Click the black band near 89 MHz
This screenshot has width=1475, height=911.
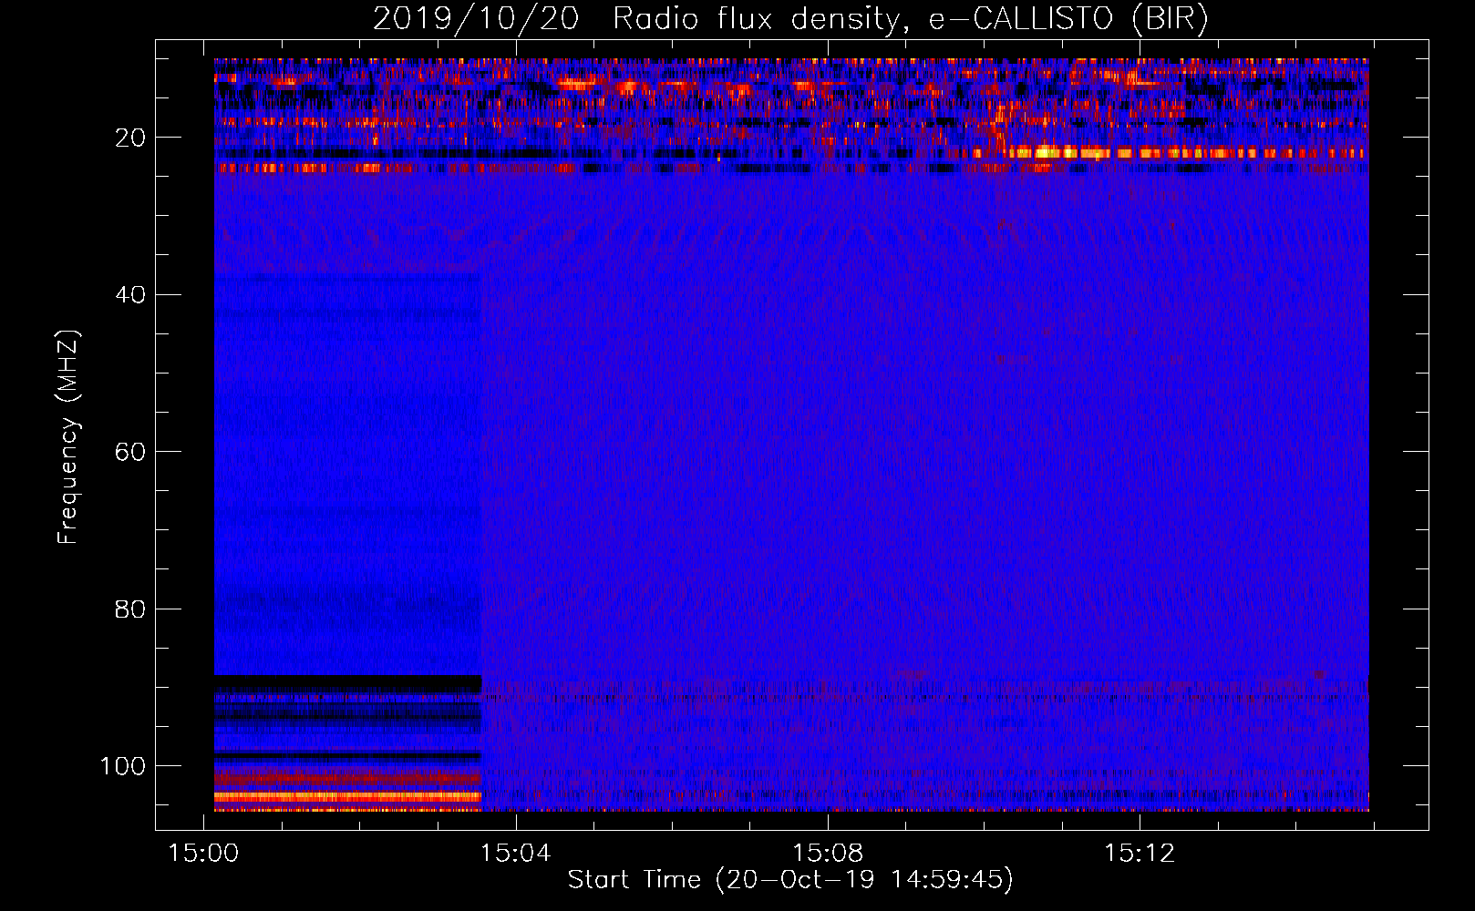click(347, 683)
